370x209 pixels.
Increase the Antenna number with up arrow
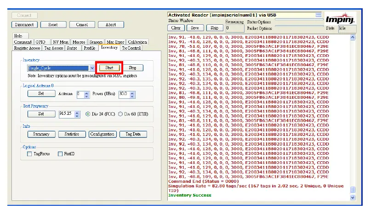pyautogui.click(x=87, y=92)
